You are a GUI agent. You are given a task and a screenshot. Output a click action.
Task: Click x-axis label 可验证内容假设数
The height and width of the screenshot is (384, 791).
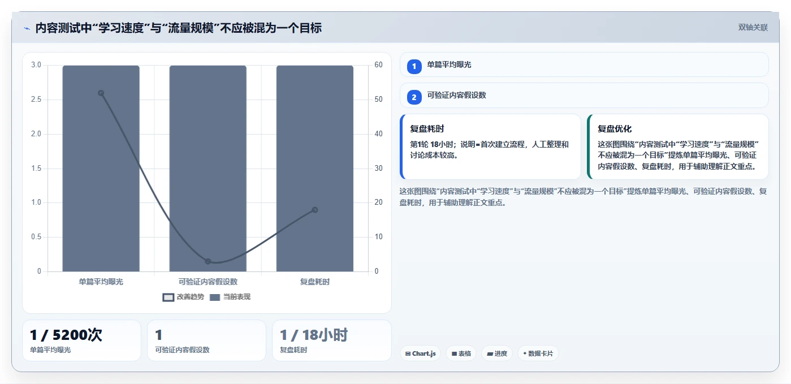(208, 282)
